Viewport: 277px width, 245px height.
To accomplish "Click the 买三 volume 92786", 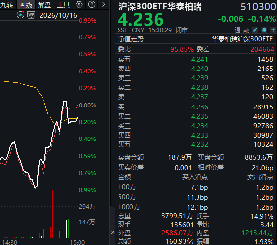I will 263,126.
